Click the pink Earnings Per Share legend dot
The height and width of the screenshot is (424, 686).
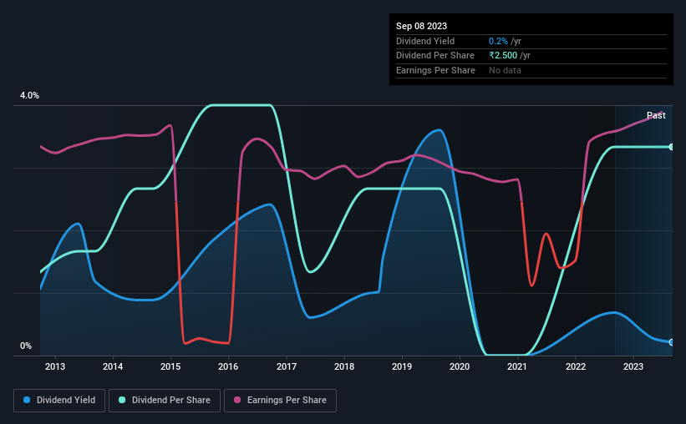tap(237, 400)
